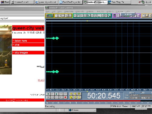This screenshot has width=152, height=114.
Task: Click the webcam photo on the web page
Action: [x=6, y=50]
